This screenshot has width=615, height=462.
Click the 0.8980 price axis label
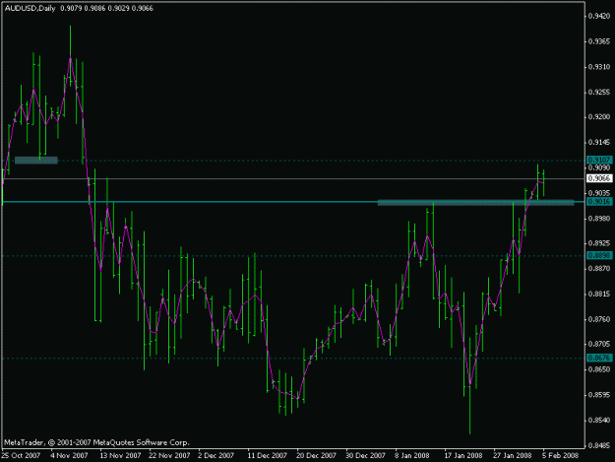click(x=599, y=219)
